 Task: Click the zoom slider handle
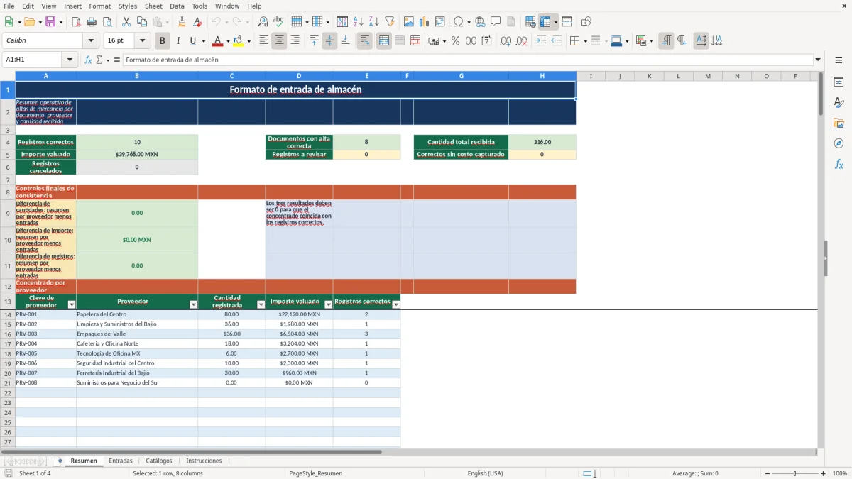(794, 473)
